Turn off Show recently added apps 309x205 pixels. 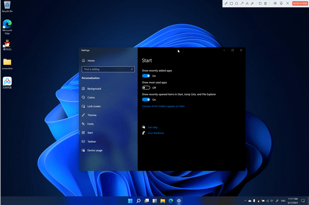146,76
